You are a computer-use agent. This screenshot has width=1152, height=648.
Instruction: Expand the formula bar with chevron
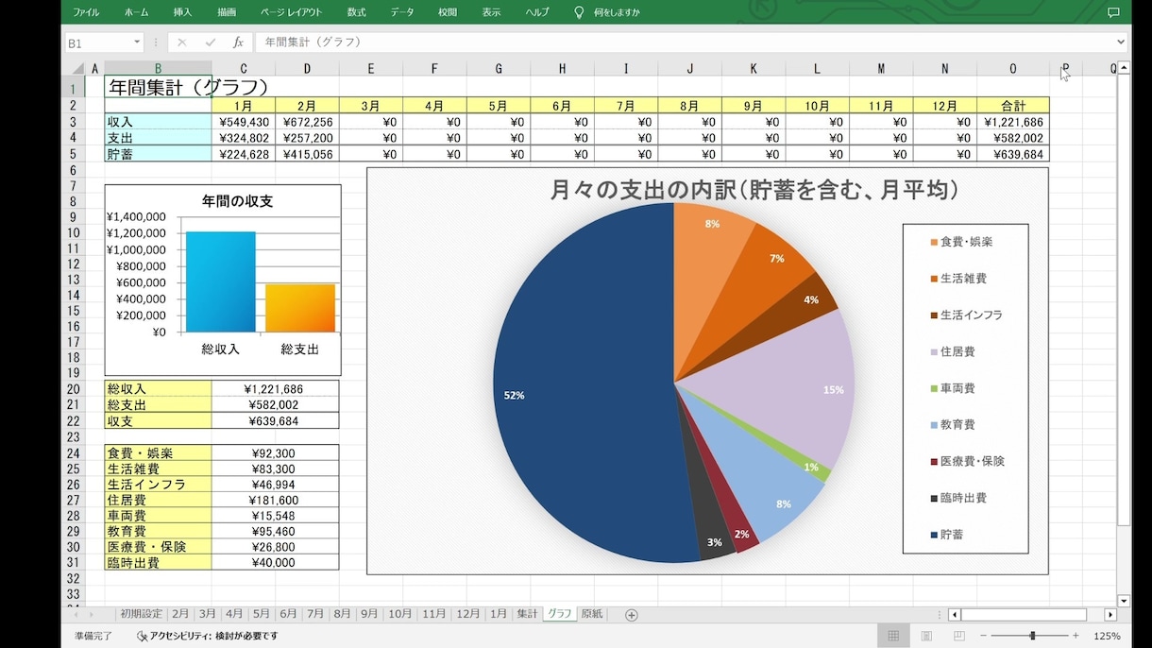pyautogui.click(x=1121, y=43)
